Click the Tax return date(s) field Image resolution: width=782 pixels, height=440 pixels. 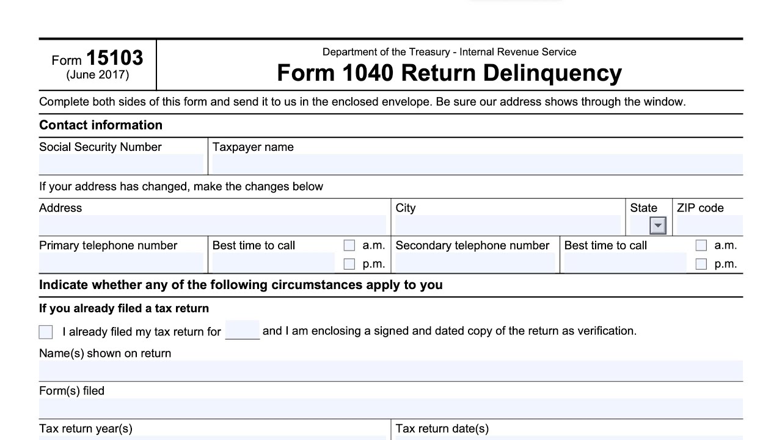(568, 437)
